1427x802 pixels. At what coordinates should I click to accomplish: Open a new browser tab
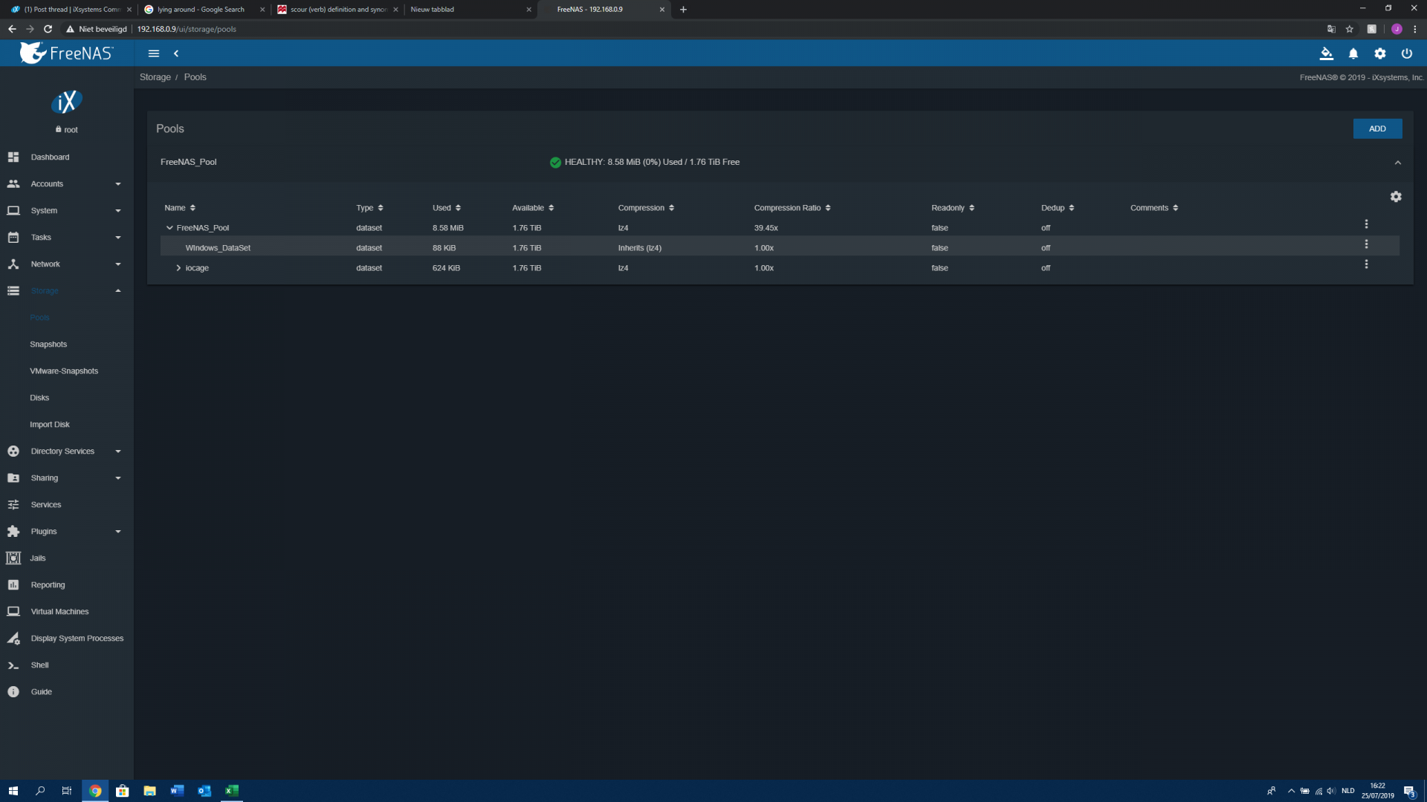(x=683, y=10)
